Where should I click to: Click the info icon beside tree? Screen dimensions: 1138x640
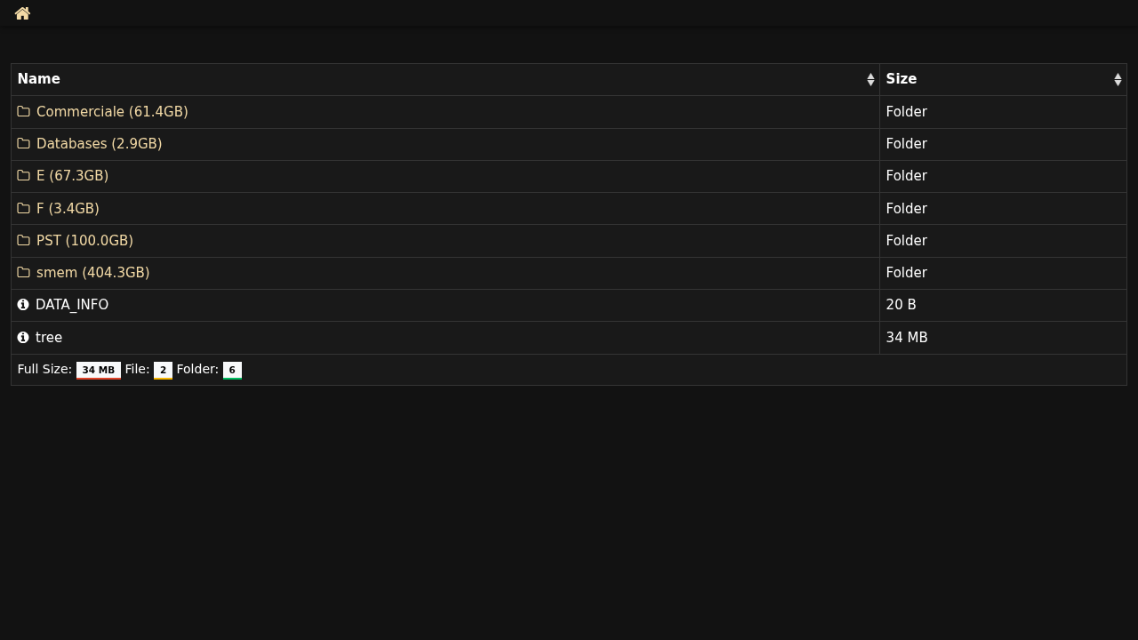point(23,338)
